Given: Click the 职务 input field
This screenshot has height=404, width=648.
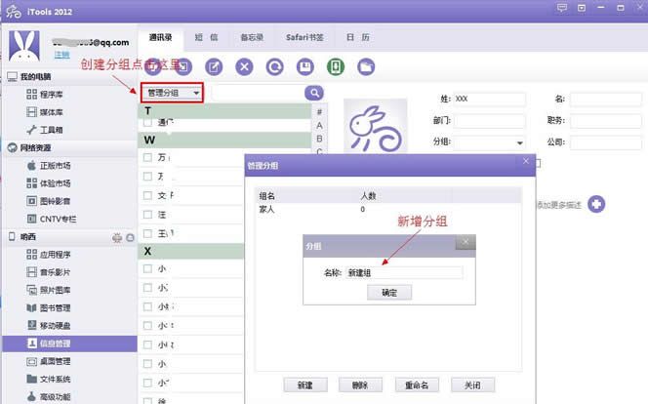Looking at the screenshot, I should (606, 121).
